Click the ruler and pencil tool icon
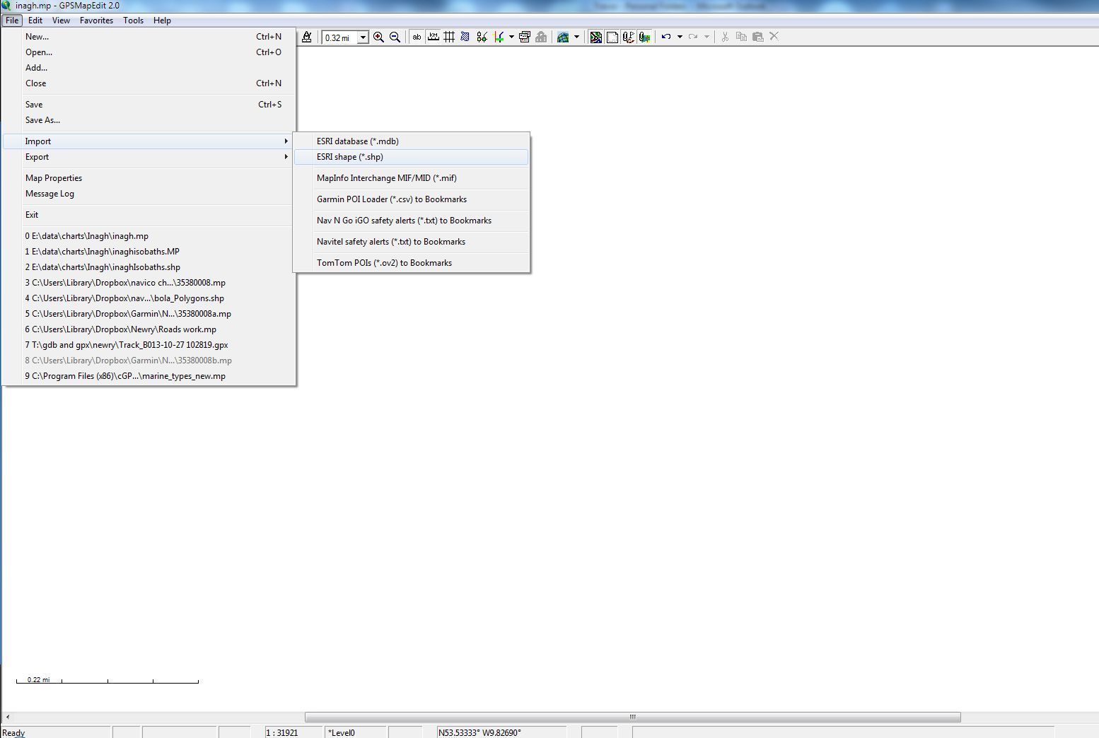Screen dimensions: 1099x738 coord(307,37)
